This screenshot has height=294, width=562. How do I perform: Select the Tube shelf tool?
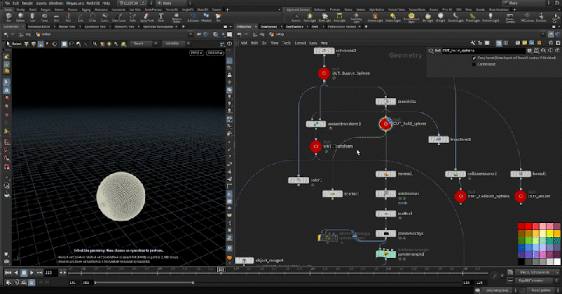(x=32, y=17)
